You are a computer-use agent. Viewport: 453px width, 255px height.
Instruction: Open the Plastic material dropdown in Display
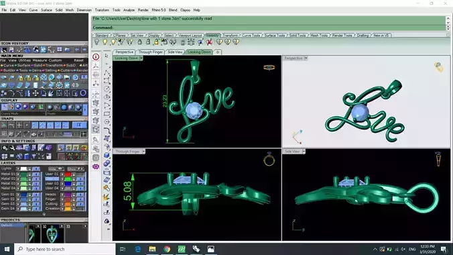(64, 114)
